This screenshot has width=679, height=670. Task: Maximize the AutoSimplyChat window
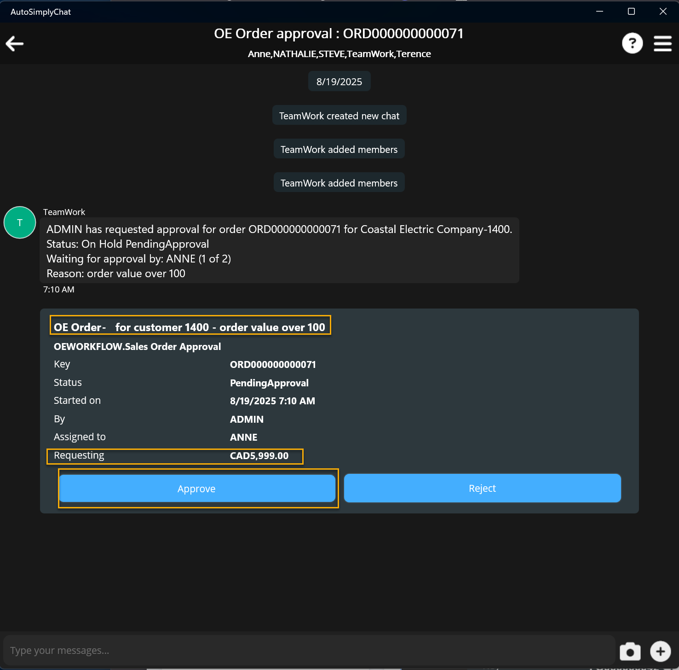pyautogui.click(x=631, y=12)
